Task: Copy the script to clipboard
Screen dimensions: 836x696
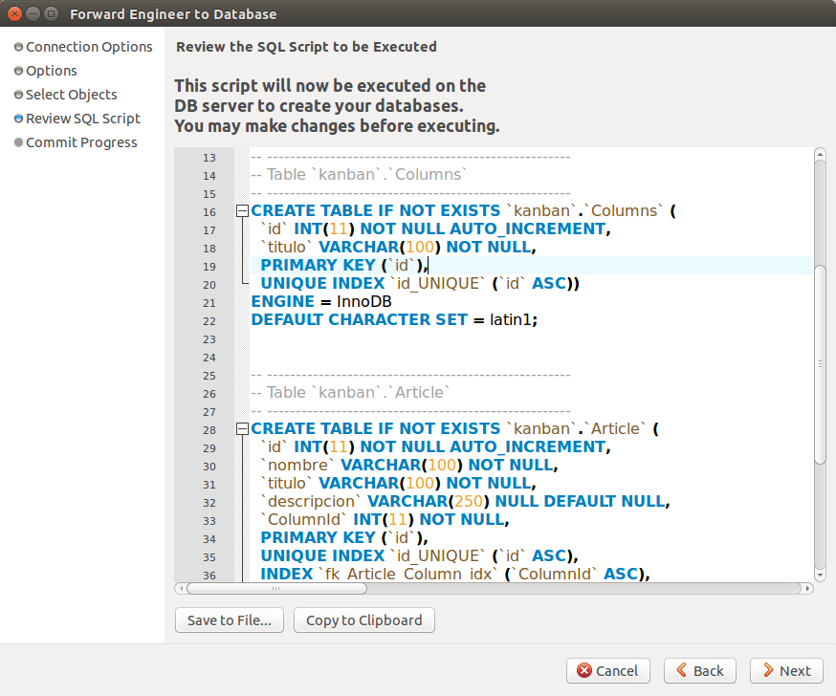Action: (364, 620)
